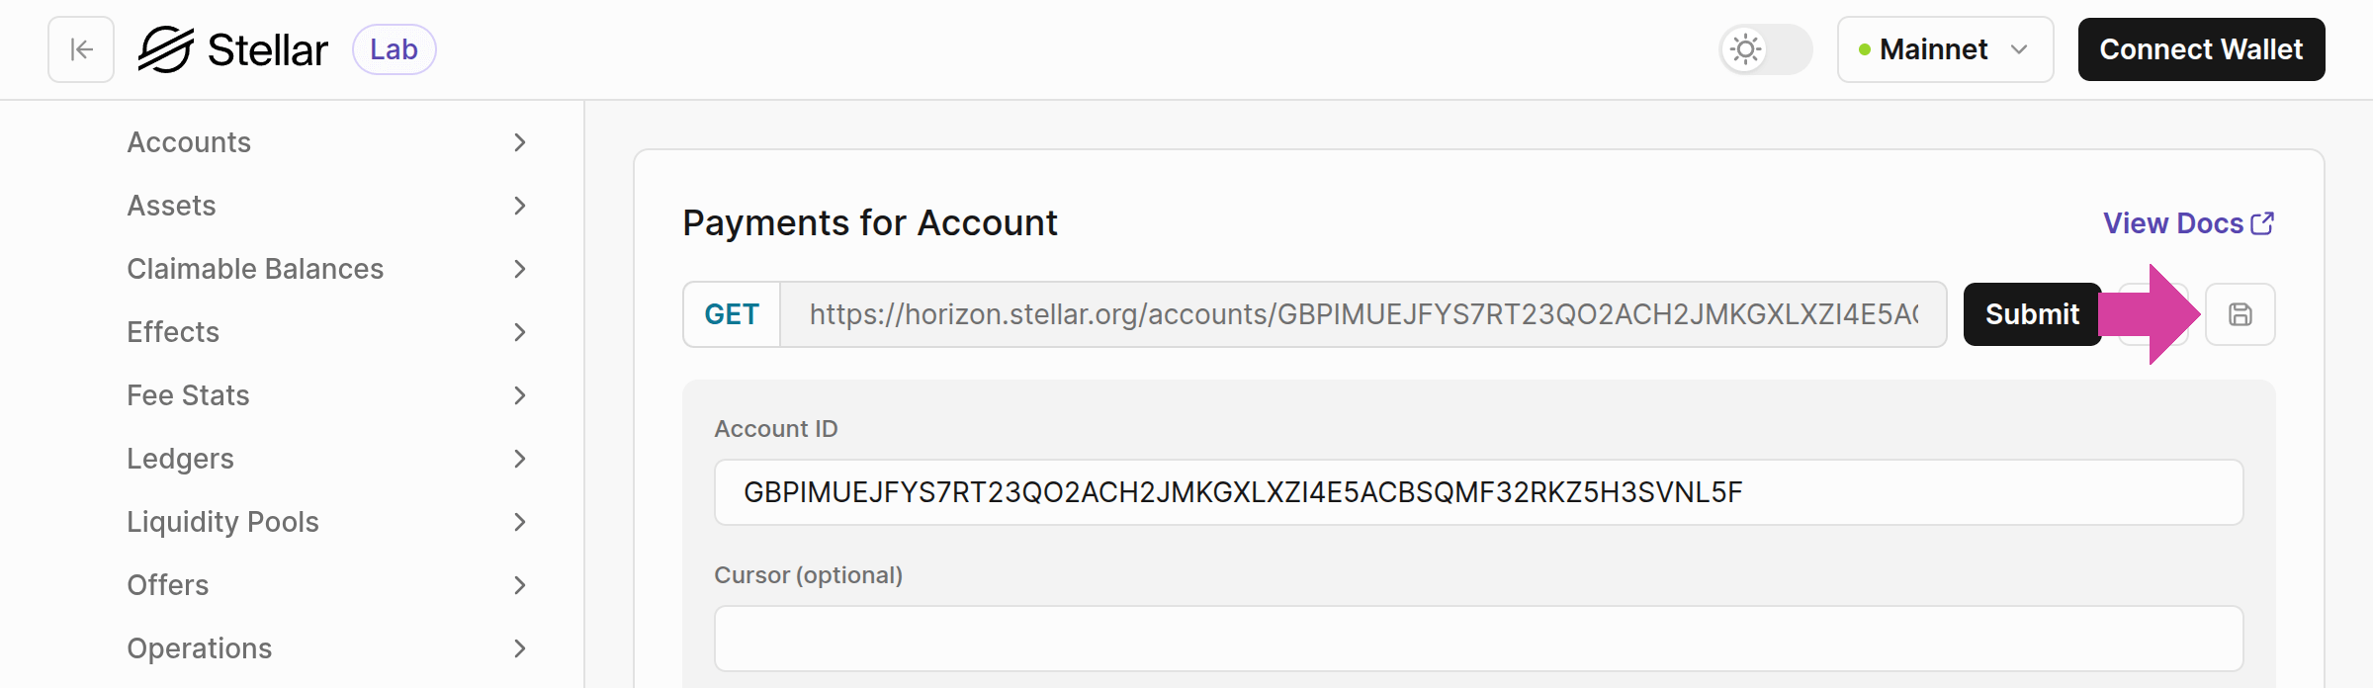
Task: Open the Claimable Balances menu item
Action: [255, 269]
